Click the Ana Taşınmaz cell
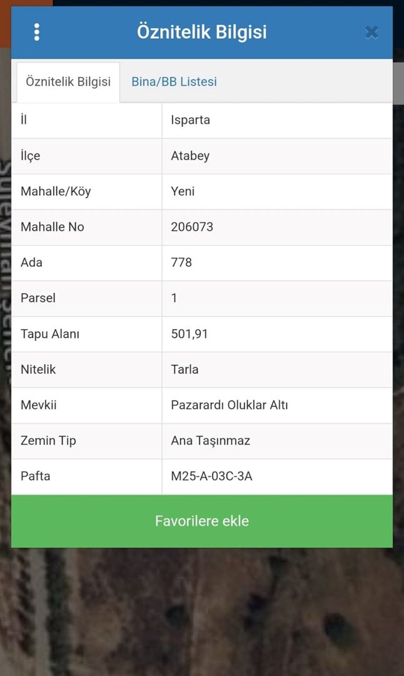 [210, 441]
